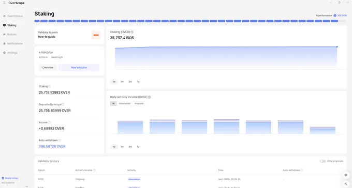The width and height of the screenshot is (352, 188).
Task: Click the Awaiting 0 validator count
Action: pos(57,57)
